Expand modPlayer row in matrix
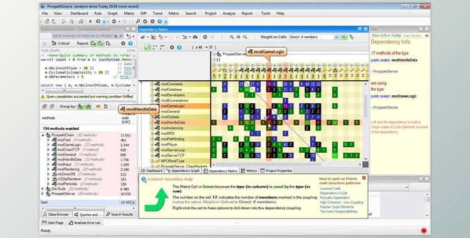Viewport: 470px width, 238px height. tap(152, 145)
